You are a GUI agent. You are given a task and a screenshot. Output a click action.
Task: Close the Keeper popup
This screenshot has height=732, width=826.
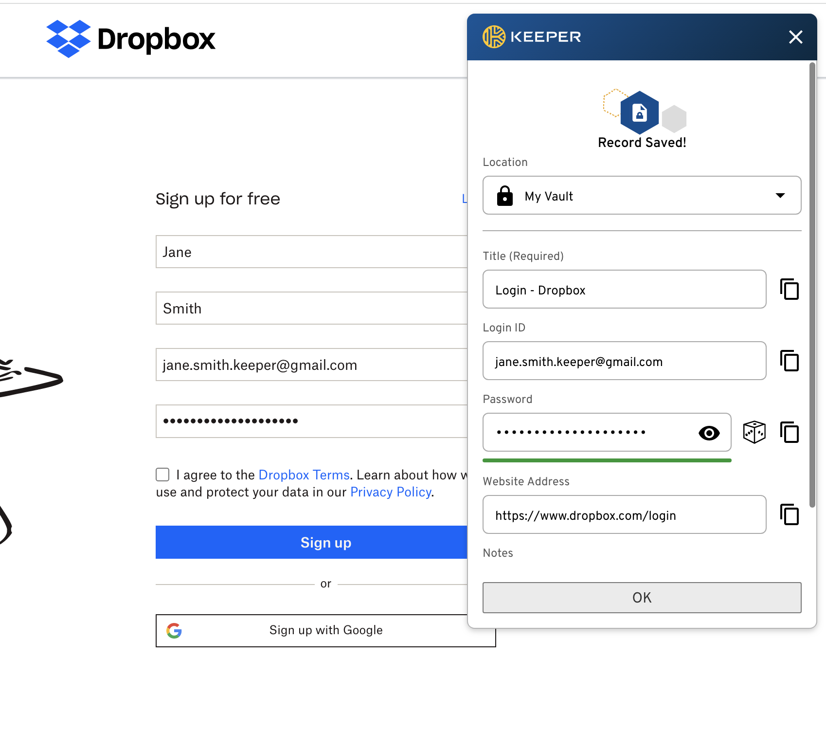pos(795,37)
